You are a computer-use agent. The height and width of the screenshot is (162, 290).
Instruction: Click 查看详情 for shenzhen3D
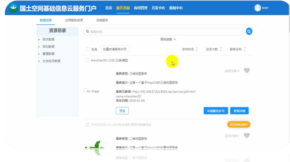[239, 111]
